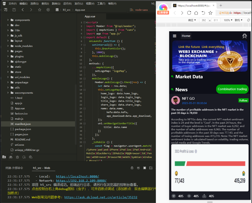Click the terminal export icon

tap(151, 168)
